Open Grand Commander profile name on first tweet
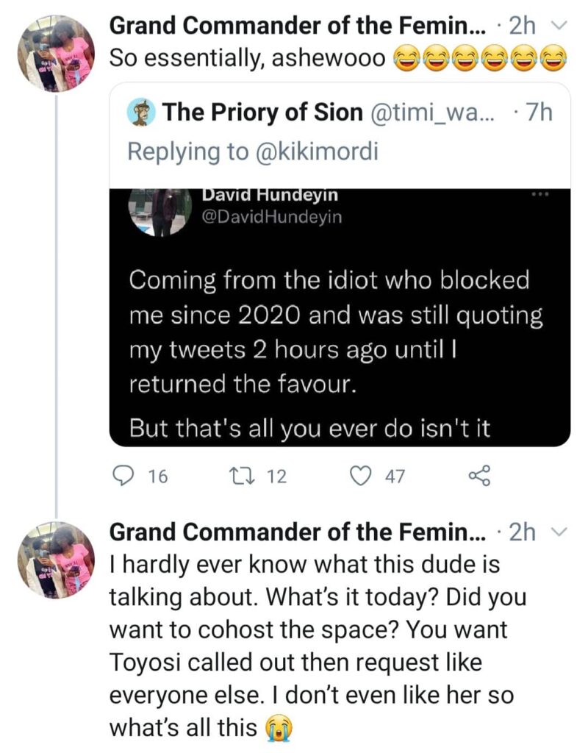The height and width of the screenshot is (753, 588). 298,26
